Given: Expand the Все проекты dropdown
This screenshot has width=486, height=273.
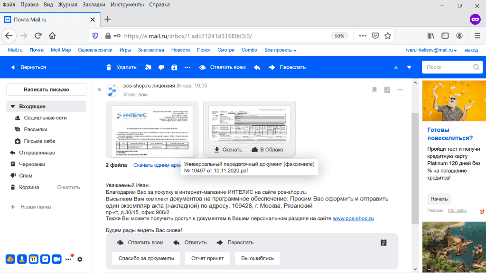Looking at the screenshot, I should coord(280,50).
